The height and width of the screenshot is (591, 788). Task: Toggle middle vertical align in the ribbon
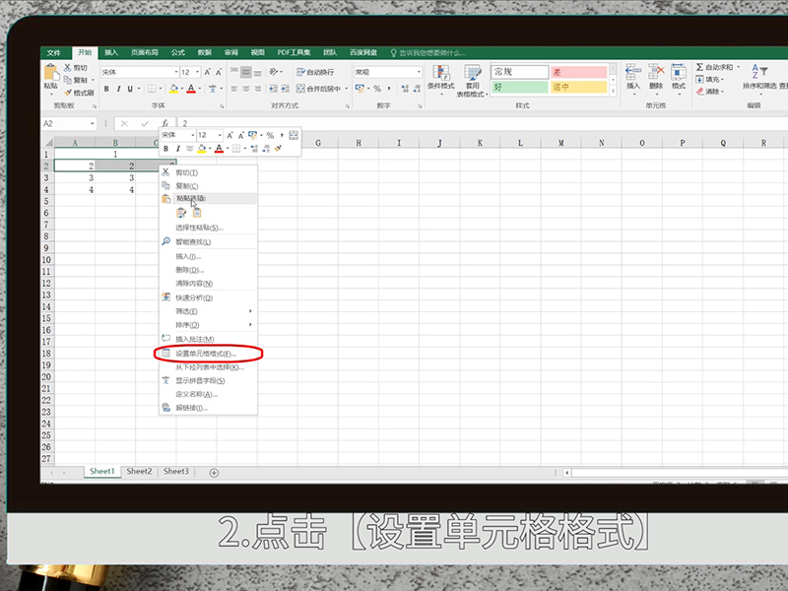245,72
